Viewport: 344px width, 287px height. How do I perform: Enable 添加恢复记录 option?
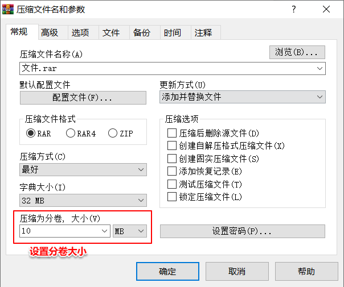(x=172, y=171)
